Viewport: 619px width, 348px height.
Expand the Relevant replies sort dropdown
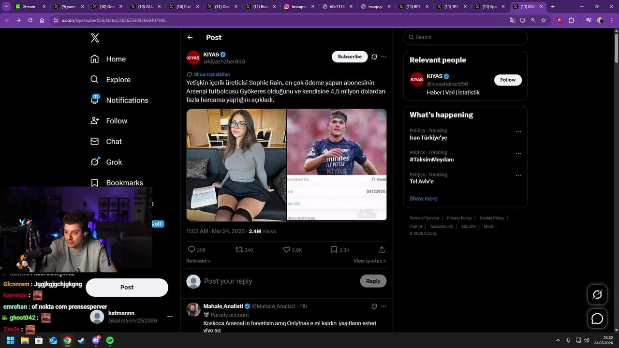pos(199,261)
